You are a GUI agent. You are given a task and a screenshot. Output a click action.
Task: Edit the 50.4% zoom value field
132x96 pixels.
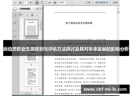[x=62, y=3]
